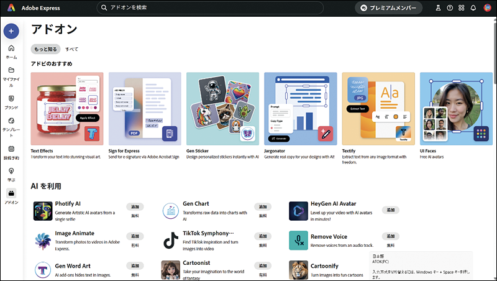Add the Photofy AI add-on
The width and height of the screenshot is (497, 281).
[135, 207]
